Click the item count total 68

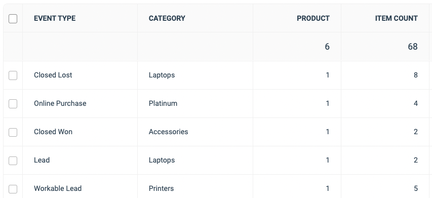click(x=413, y=47)
